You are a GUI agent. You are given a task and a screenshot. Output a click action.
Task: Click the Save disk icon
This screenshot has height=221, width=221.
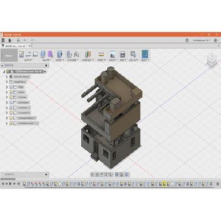18,40
